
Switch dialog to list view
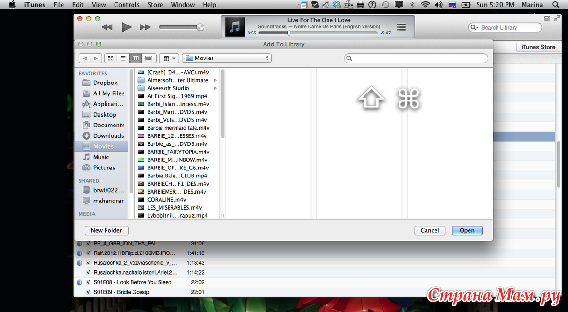pos(123,58)
